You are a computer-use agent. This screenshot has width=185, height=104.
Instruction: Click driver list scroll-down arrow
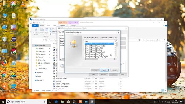pos(117,57)
